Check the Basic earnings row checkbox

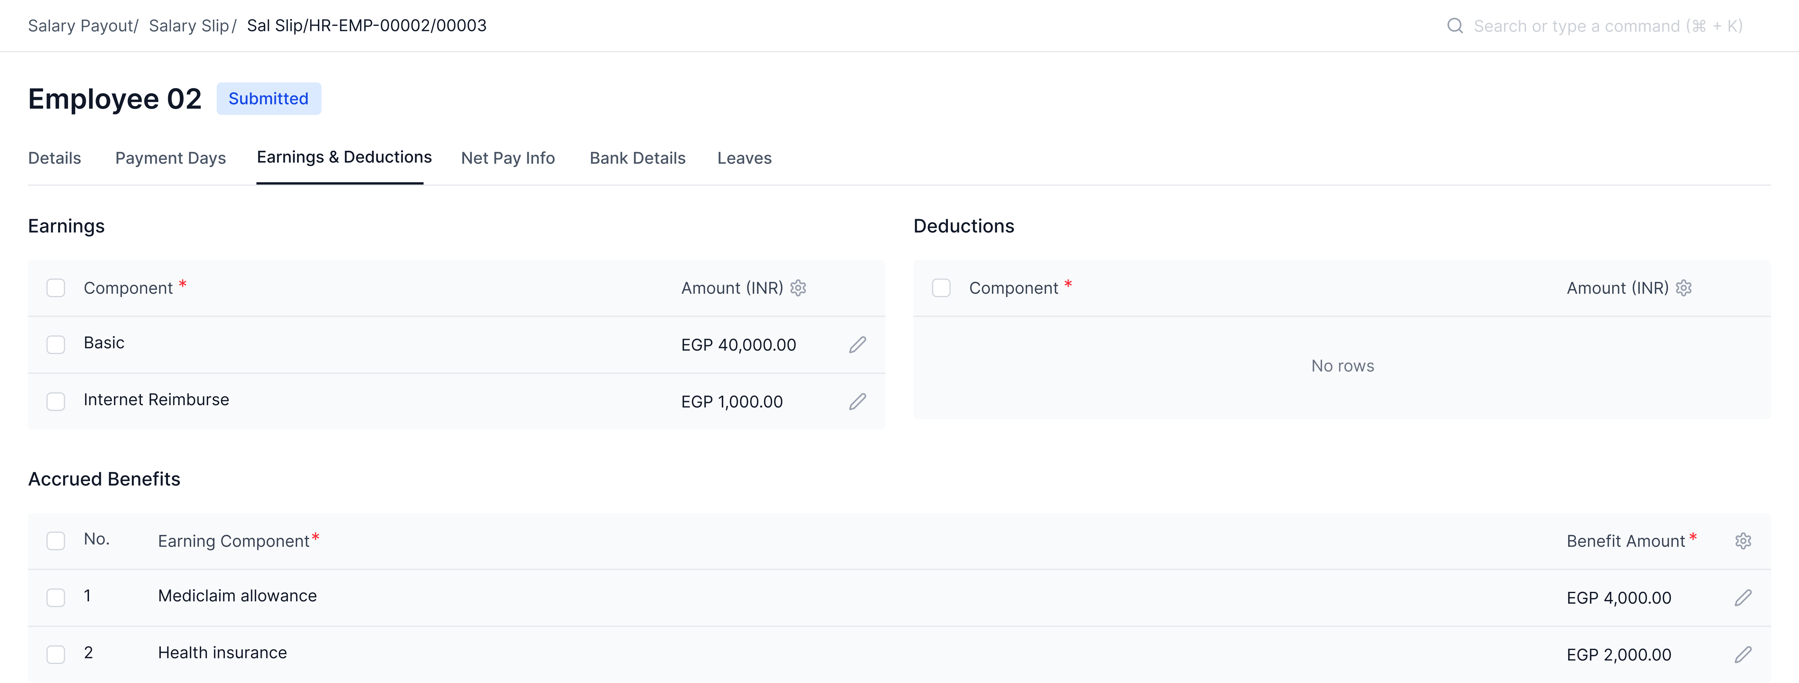(x=56, y=345)
